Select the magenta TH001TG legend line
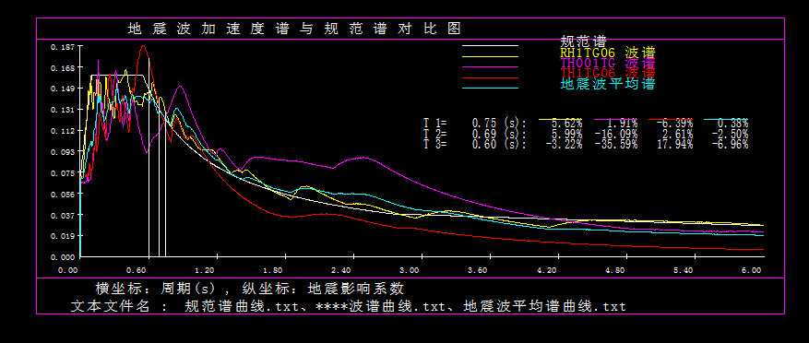The height and width of the screenshot is (343, 809). tap(490, 67)
